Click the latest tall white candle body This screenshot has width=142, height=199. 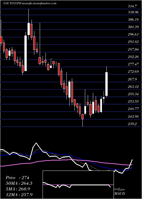pyautogui.click(x=106, y=84)
